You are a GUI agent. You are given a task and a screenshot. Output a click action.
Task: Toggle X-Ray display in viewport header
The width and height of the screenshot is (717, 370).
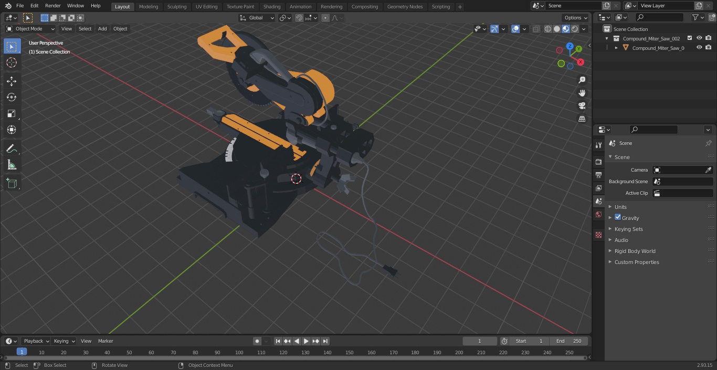coord(536,29)
